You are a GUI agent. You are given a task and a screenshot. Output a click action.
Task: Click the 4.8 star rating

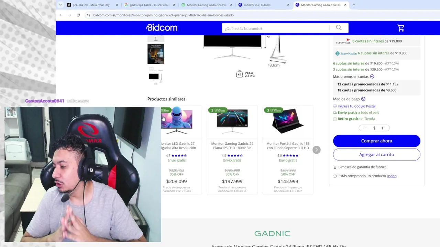[232, 156]
